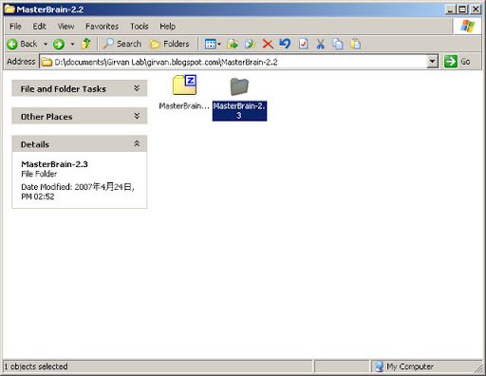The height and width of the screenshot is (376, 486).
Task: Open the Favorites menu
Action: 102,27
